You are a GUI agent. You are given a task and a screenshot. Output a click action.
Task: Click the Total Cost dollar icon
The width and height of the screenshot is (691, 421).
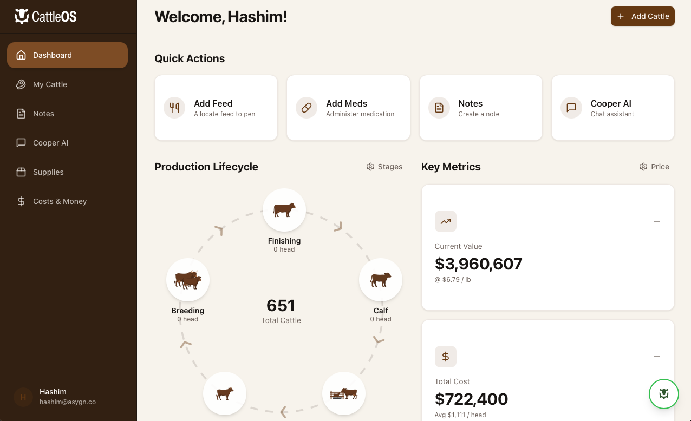click(446, 357)
